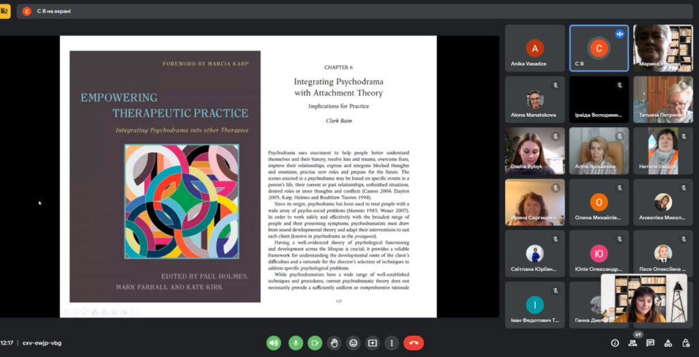Open meeting details info icon
The image size is (699, 357).
coord(614,343)
